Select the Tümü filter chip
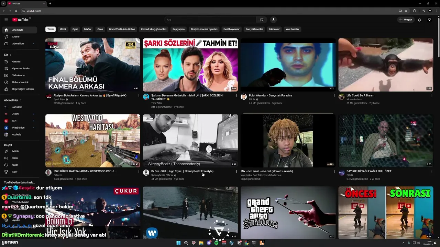 pyautogui.click(x=51, y=29)
